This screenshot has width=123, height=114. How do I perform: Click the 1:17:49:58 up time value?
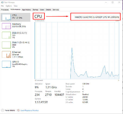[x=41, y=102]
